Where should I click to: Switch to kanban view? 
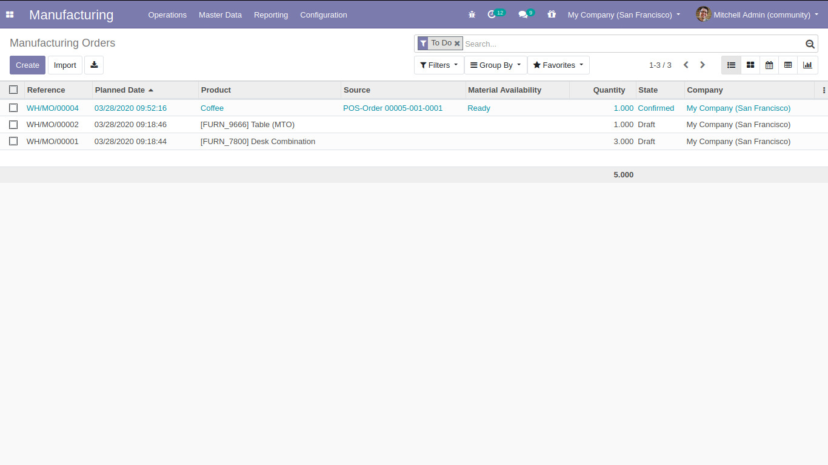[750, 65]
